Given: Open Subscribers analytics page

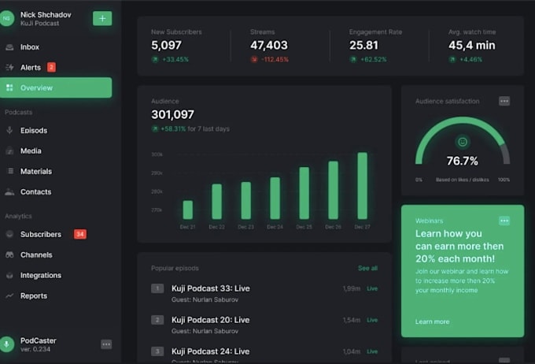Looking at the screenshot, I should (x=41, y=235).
